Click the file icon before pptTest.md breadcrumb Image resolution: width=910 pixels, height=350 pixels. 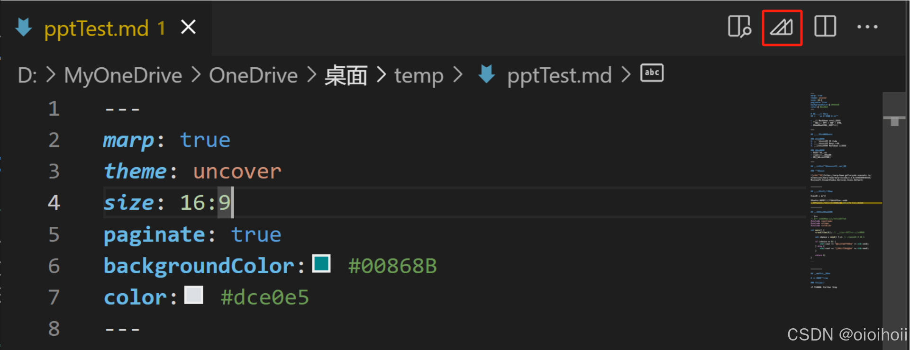tap(486, 74)
